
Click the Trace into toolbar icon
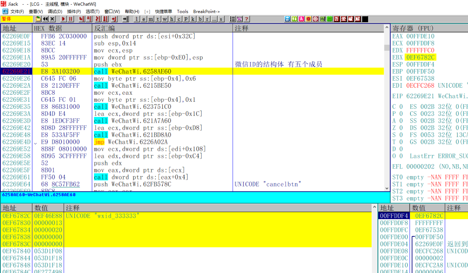pos(98,19)
